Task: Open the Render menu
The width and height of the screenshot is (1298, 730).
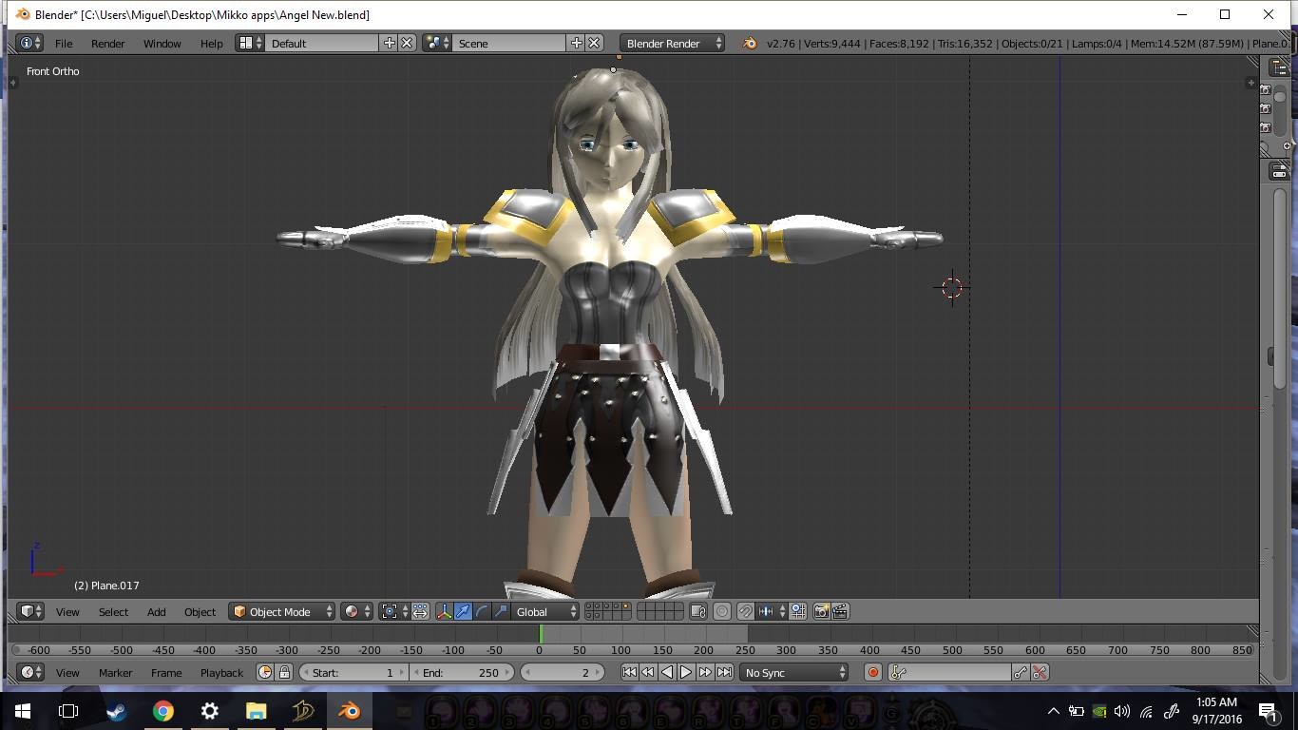Action: pos(108,44)
